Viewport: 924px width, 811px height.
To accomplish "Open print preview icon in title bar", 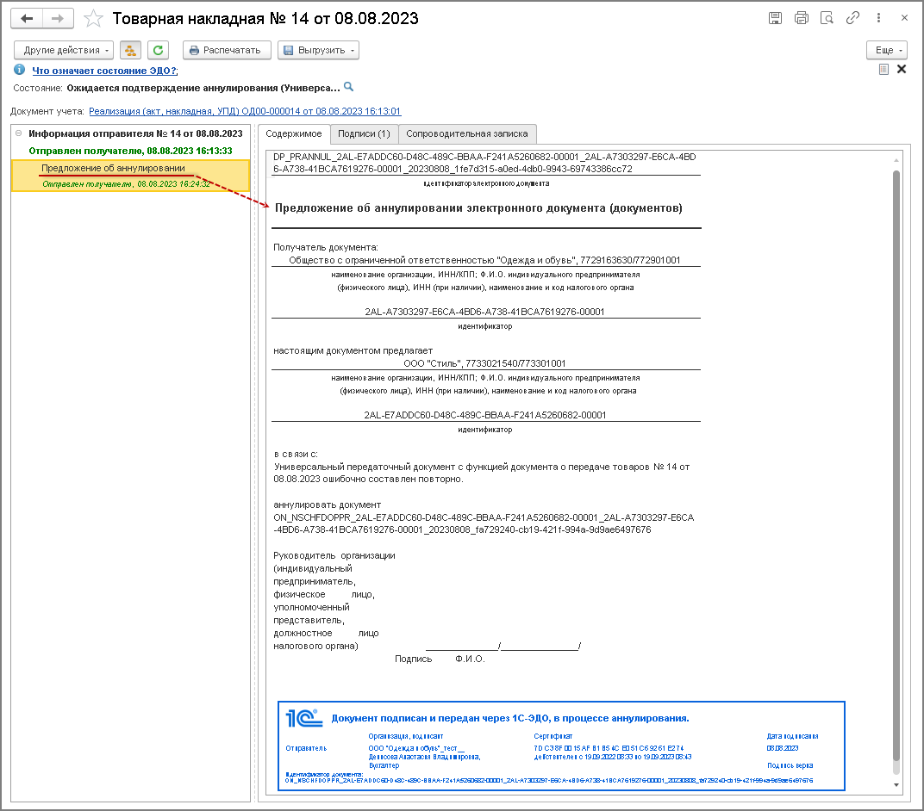I will [x=827, y=18].
